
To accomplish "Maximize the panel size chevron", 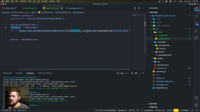I will (x=140, y=73).
